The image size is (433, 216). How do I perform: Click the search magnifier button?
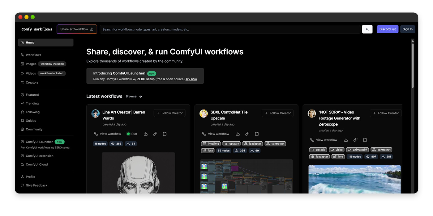click(x=367, y=29)
